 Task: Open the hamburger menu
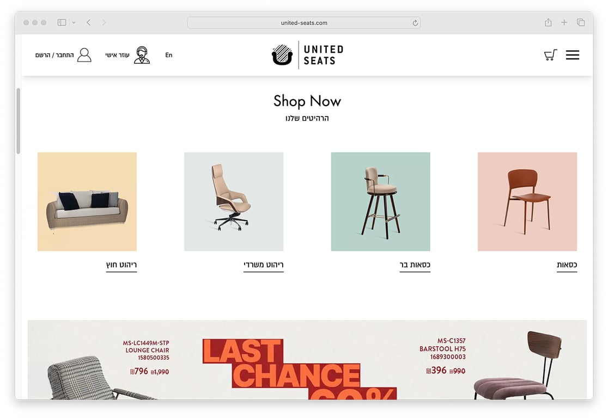click(573, 54)
